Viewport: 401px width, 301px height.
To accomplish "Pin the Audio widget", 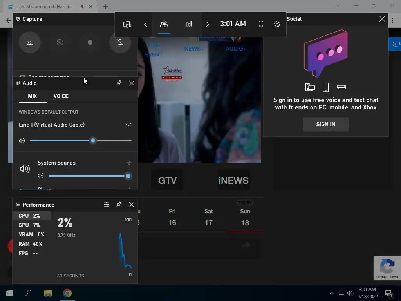I will (119, 83).
